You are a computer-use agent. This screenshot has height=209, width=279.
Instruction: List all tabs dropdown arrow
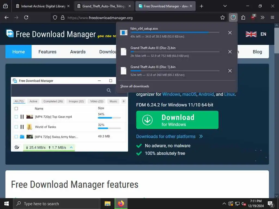point(225,6)
